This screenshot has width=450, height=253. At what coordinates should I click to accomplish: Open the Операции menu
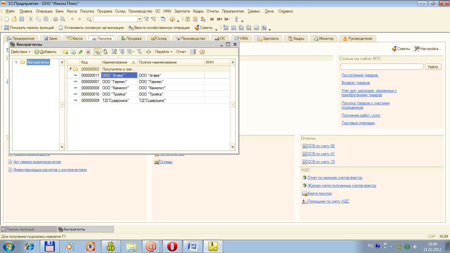44,11
